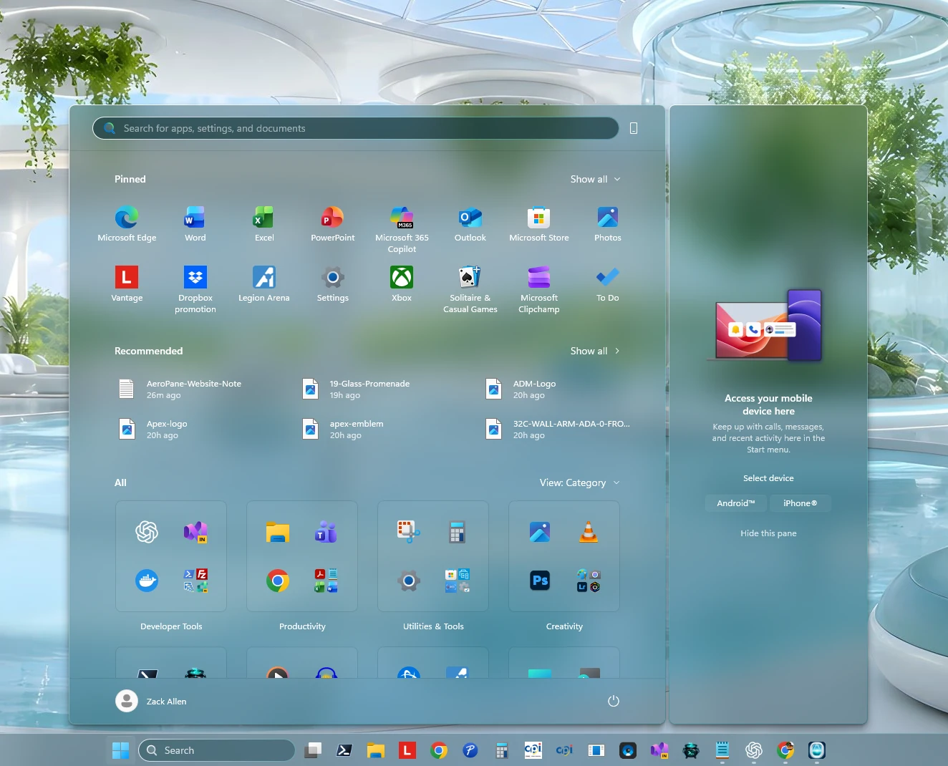Launch Legion Arena app
This screenshot has width=948, height=766.
[263, 284]
